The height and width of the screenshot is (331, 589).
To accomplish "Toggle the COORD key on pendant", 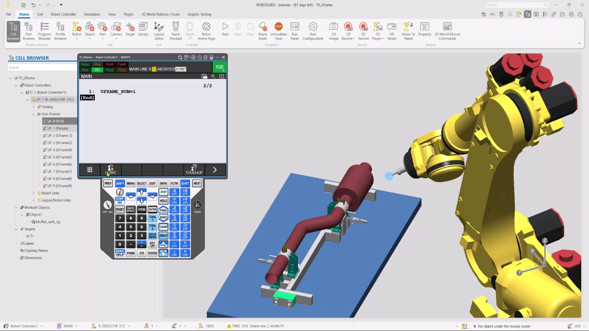I will pyautogui.click(x=164, y=227).
